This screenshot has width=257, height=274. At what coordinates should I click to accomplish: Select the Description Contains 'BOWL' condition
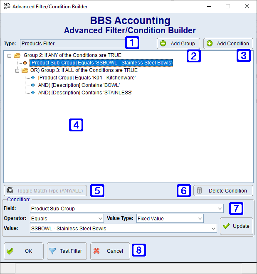click(79, 85)
